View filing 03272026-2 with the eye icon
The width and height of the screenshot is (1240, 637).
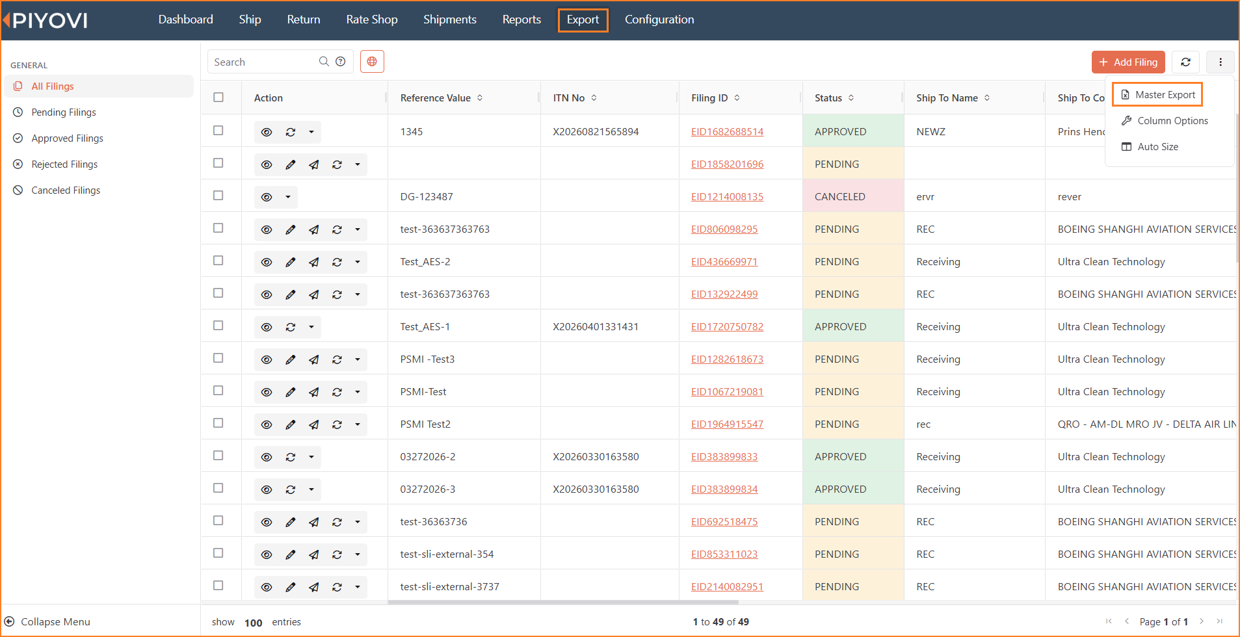267,457
